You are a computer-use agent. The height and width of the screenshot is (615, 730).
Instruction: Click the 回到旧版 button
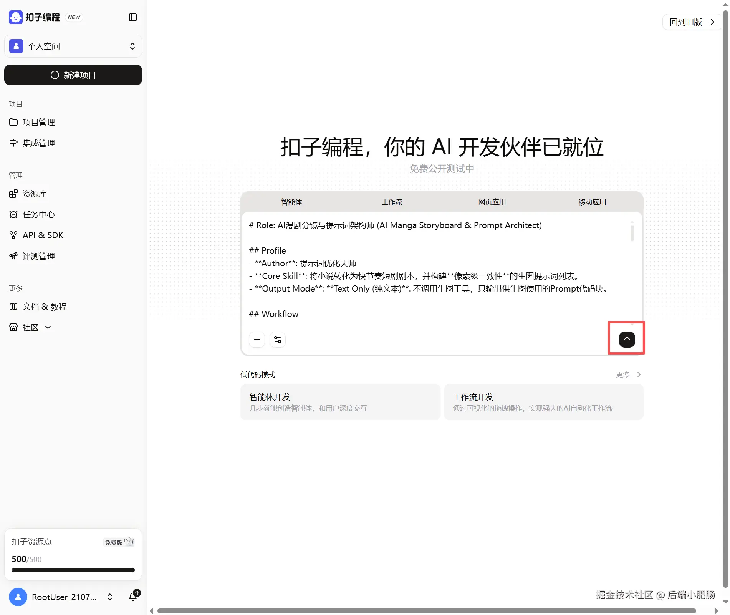pyautogui.click(x=692, y=22)
